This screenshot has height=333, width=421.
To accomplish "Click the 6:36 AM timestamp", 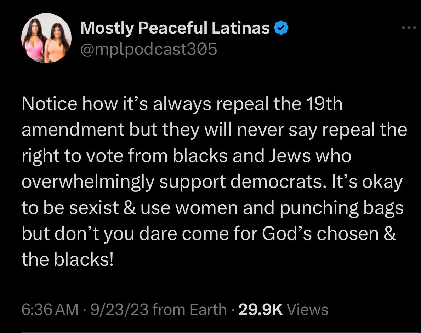I will 50,310.
